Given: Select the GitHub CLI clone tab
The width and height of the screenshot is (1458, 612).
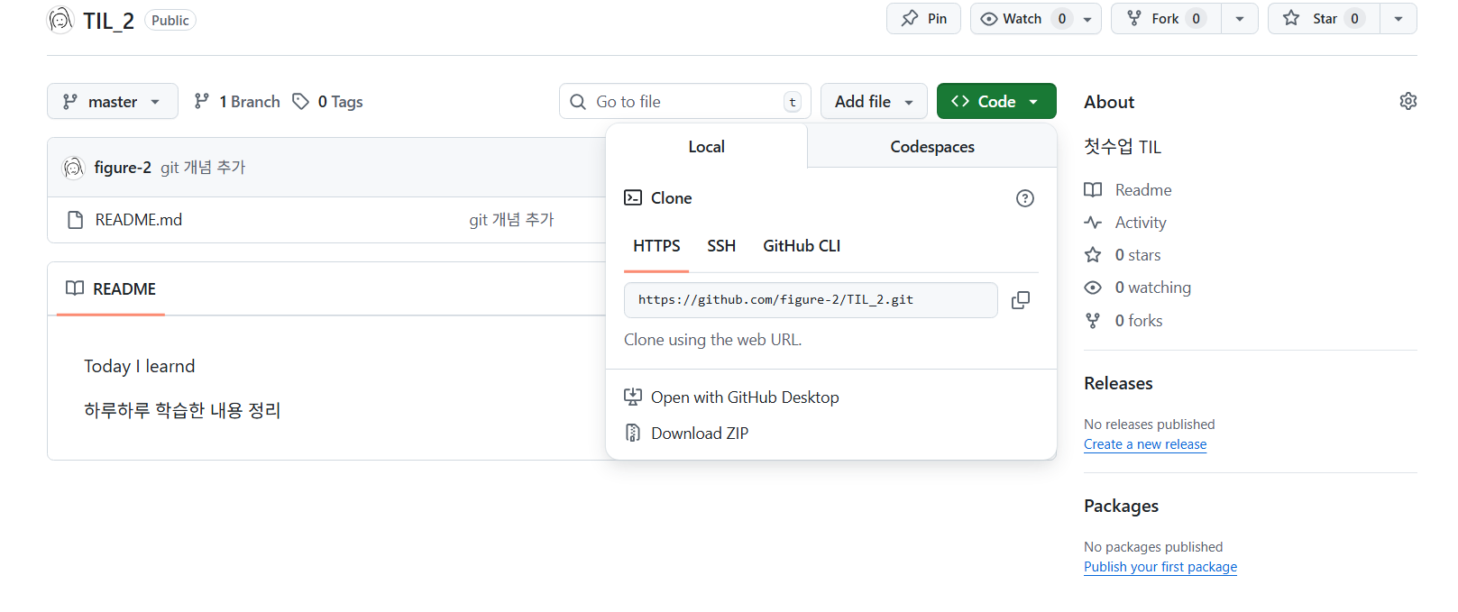Looking at the screenshot, I should click(x=801, y=246).
